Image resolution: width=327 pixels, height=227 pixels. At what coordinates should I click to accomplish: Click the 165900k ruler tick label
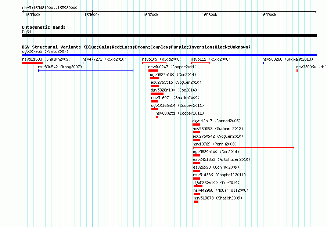269,15
